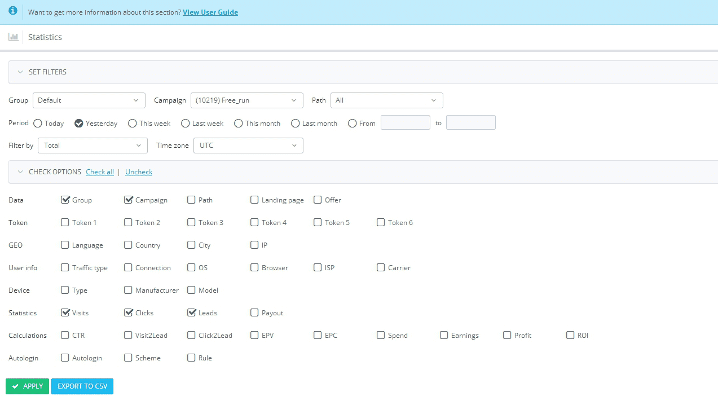Tick the Connection checkbox
718x414 pixels.
click(x=128, y=267)
